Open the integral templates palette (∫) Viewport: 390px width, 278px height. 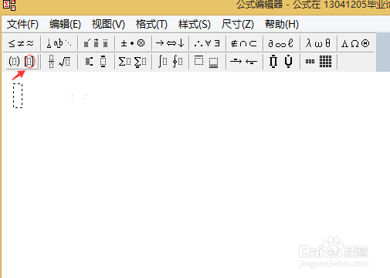pyautogui.click(x=170, y=62)
